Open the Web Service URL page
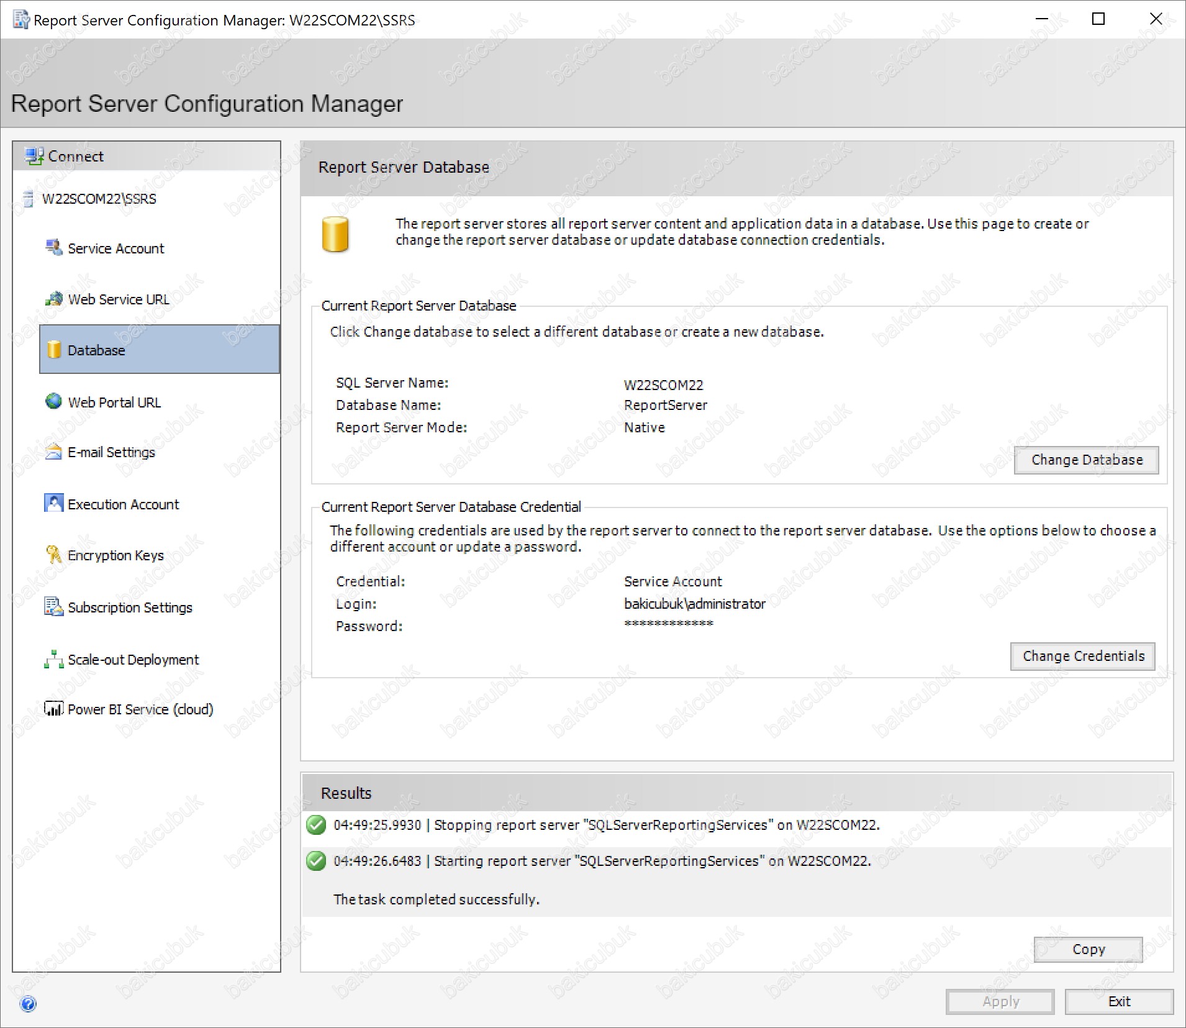The width and height of the screenshot is (1186, 1028). click(119, 299)
